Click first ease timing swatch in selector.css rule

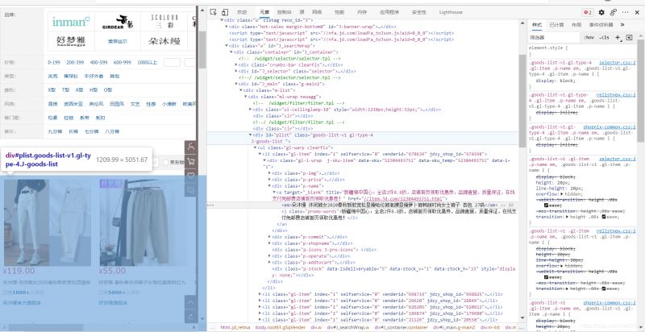point(547,205)
